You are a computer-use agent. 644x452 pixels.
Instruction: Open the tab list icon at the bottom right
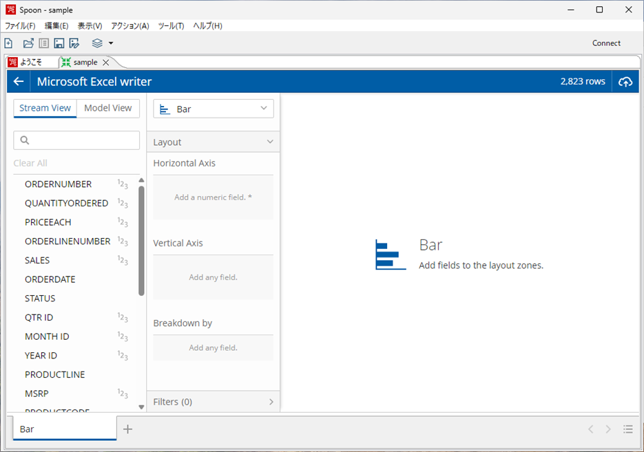tap(627, 429)
